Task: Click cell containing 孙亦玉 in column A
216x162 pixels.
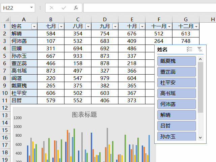Action: coord(24,56)
